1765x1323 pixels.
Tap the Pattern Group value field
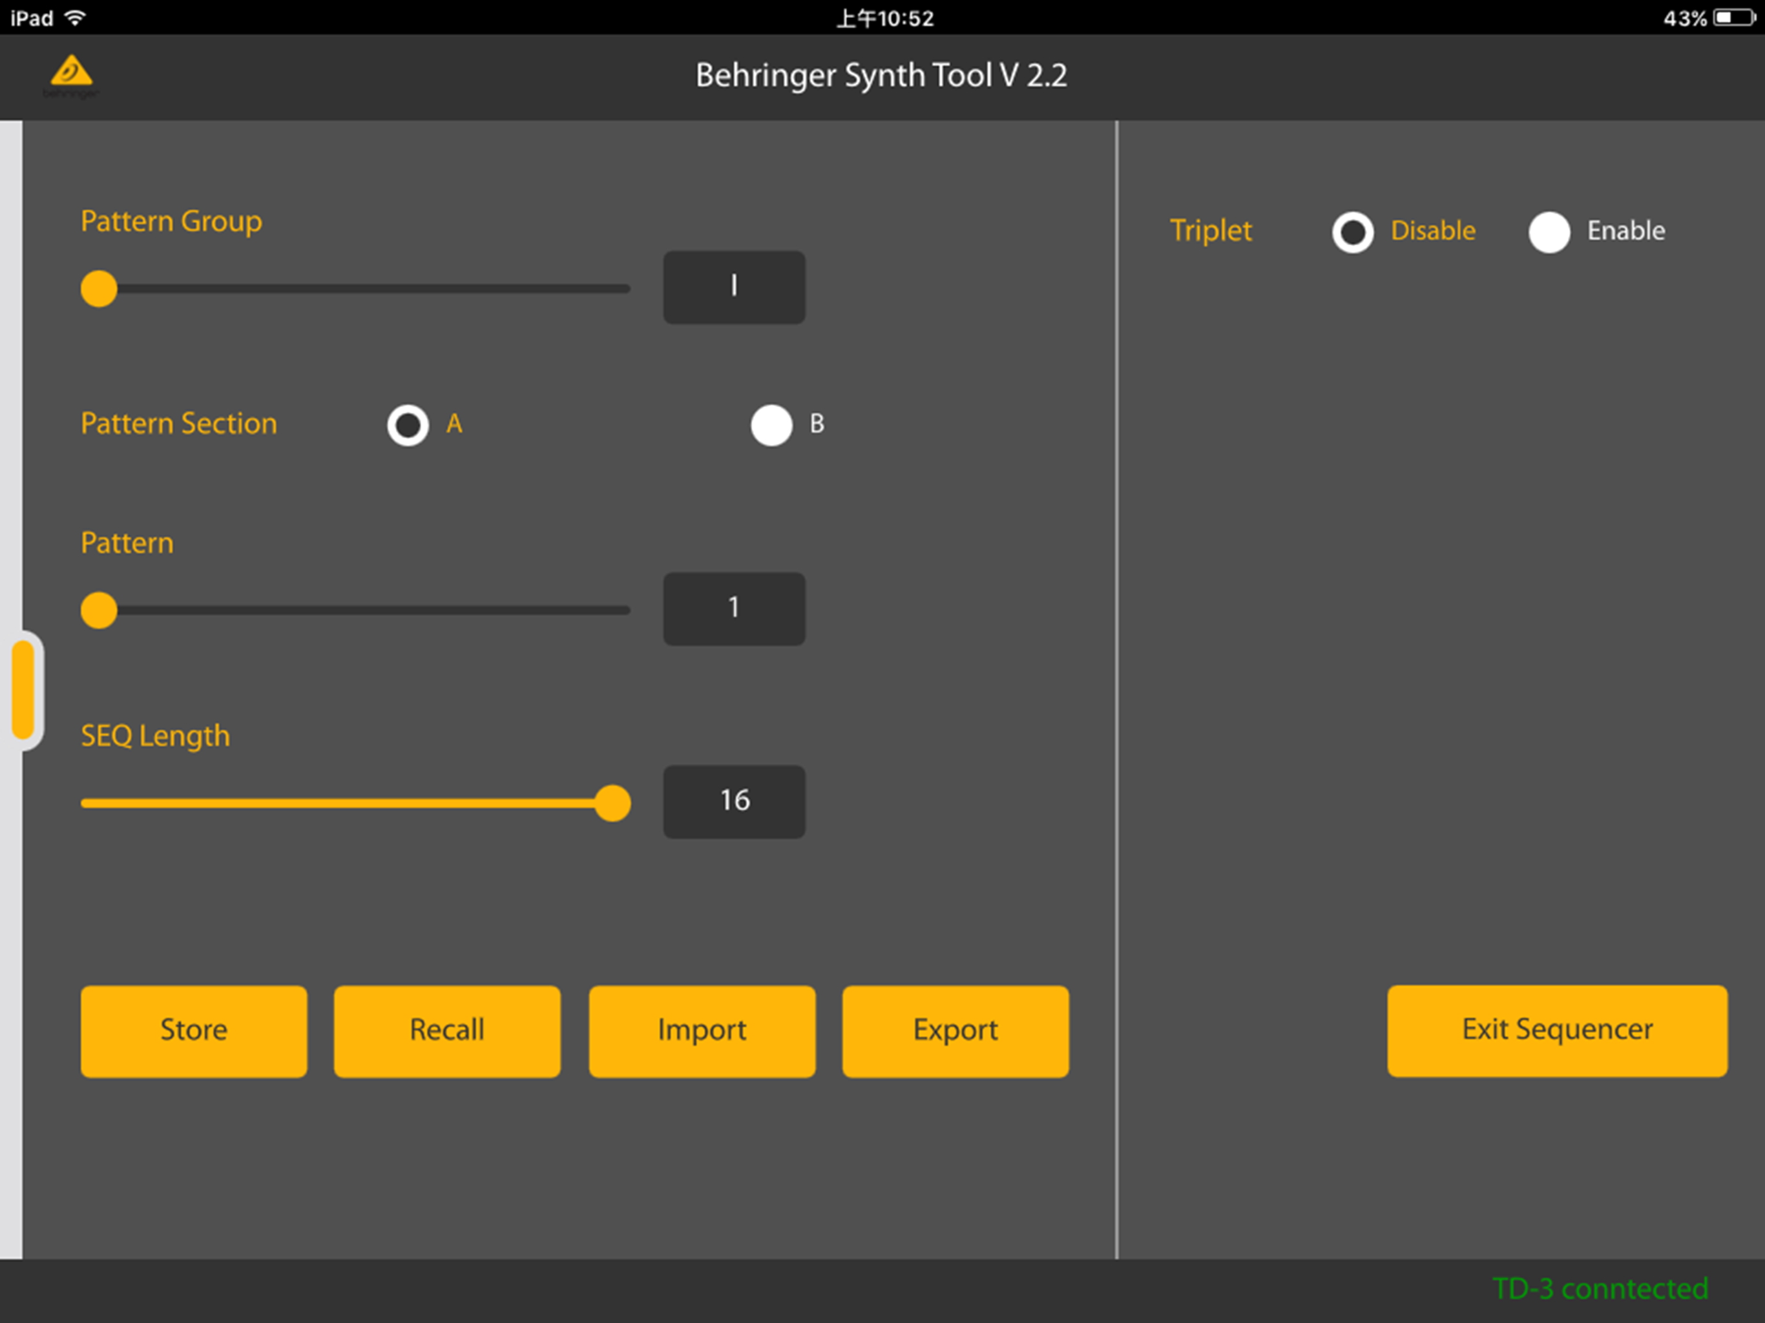tap(733, 286)
